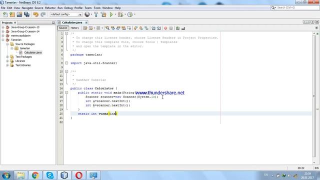Click the Undo toolbar icon
320x180 pixels.
pyautogui.click(x=36, y=14)
